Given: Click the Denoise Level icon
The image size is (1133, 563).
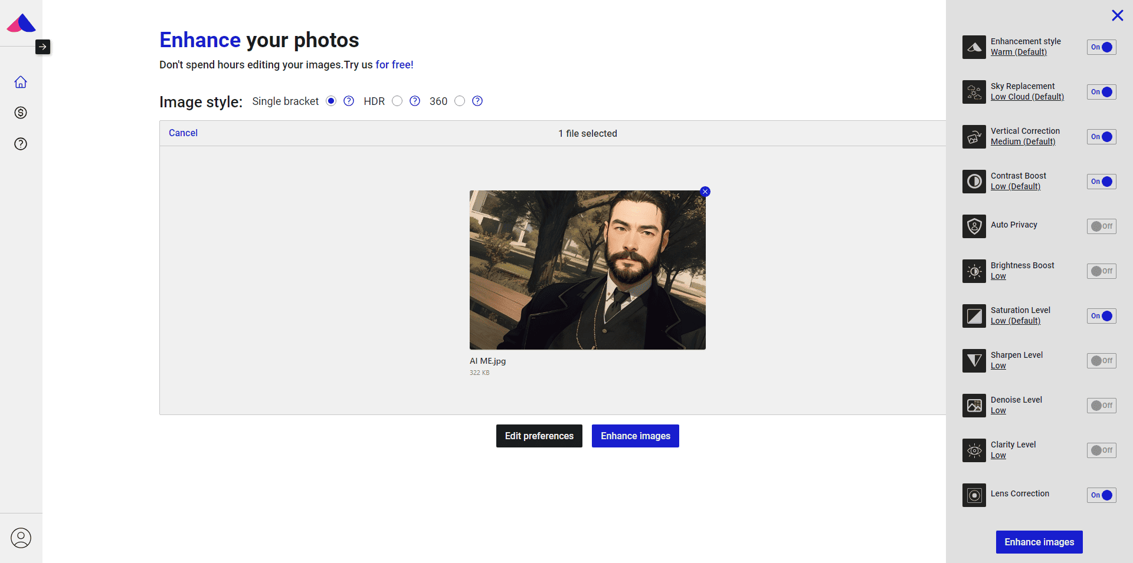Looking at the screenshot, I should pos(974,406).
